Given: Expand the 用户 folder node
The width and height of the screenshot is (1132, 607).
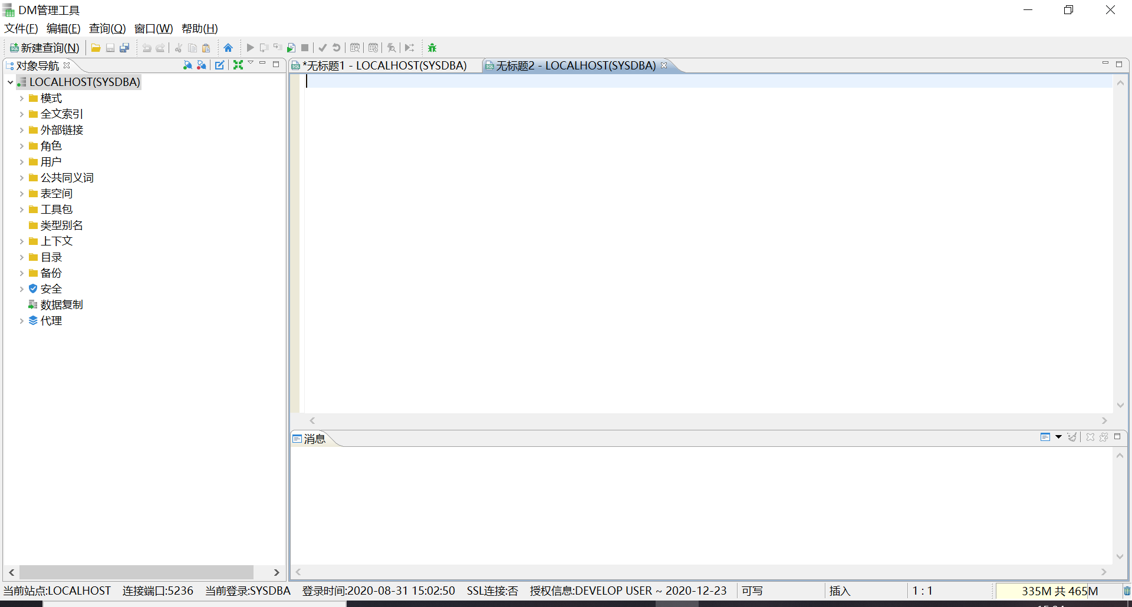Looking at the screenshot, I should click(x=22, y=162).
